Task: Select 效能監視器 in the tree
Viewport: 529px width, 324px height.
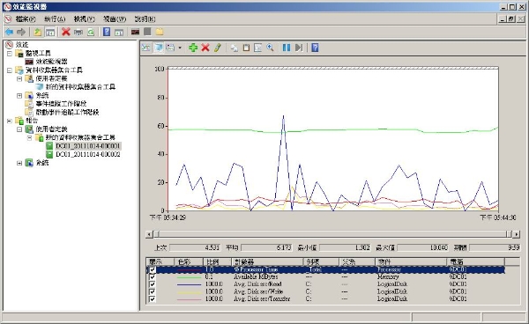Action: pos(51,62)
